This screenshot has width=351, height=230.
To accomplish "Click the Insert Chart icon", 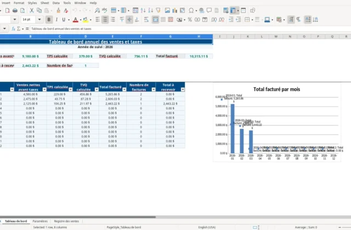I will [175, 10].
